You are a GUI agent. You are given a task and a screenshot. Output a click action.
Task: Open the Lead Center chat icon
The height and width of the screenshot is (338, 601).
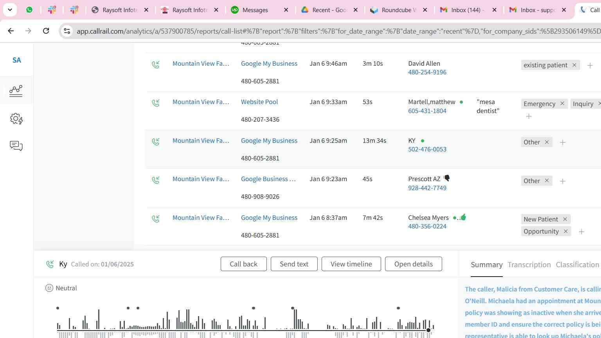[16, 146]
